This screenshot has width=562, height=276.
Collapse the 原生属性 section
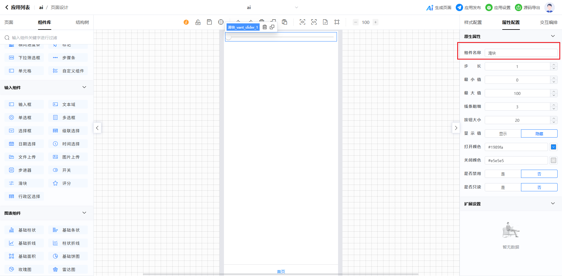pos(553,36)
